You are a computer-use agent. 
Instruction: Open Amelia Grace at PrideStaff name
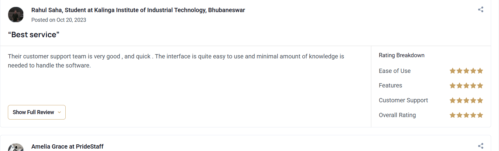click(67, 146)
